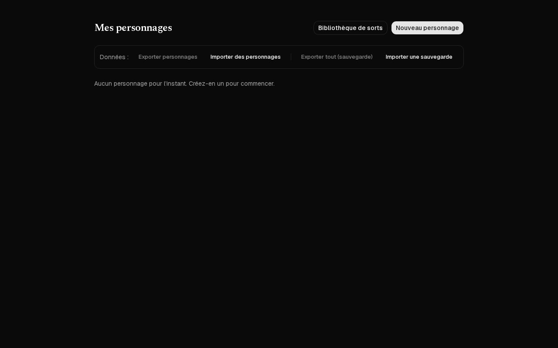558x348 pixels.
Task: Click the "Aucun personnage pour l'instant" message
Action: click(x=184, y=84)
